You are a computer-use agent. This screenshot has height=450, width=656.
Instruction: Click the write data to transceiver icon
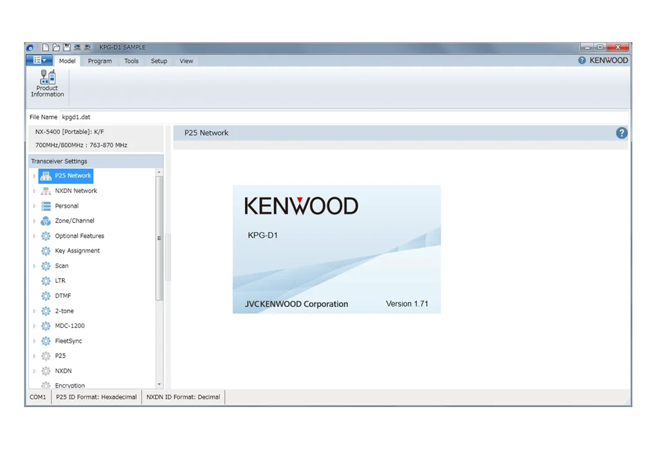click(x=87, y=48)
